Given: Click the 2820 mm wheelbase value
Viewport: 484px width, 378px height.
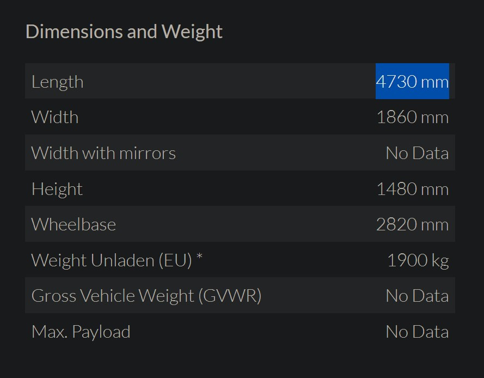Looking at the screenshot, I should 412,224.
